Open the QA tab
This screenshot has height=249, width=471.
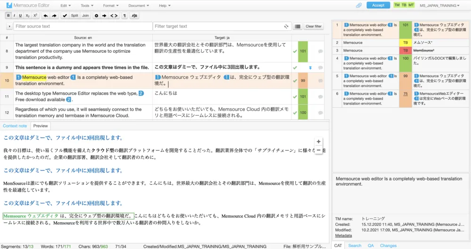[371, 246]
